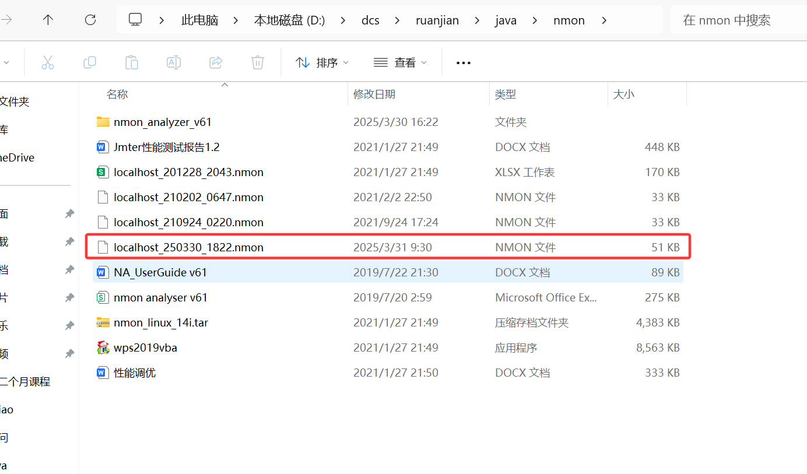Viewport: 807px width, 474px height.
Task: Click the size value 8,563 KB
Action: (658, 347)
